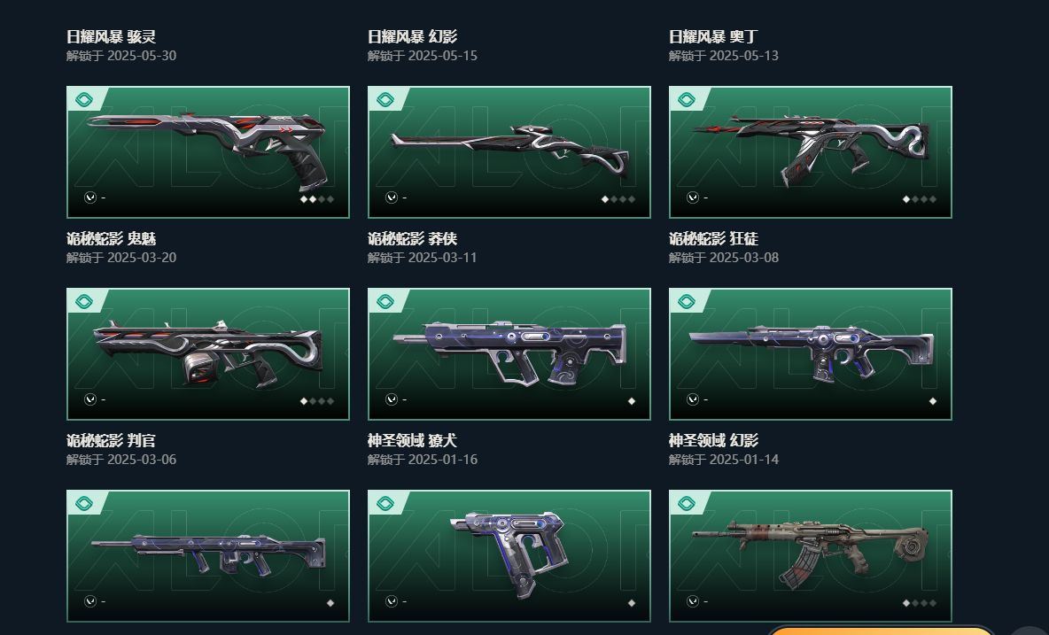Click level diamonds on 诡秘蛇影 判官 card
The width and height of the screenshot is (1049, 635).
pos(317,401)
